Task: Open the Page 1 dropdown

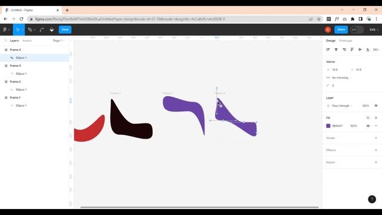Action: click(58, 41)
